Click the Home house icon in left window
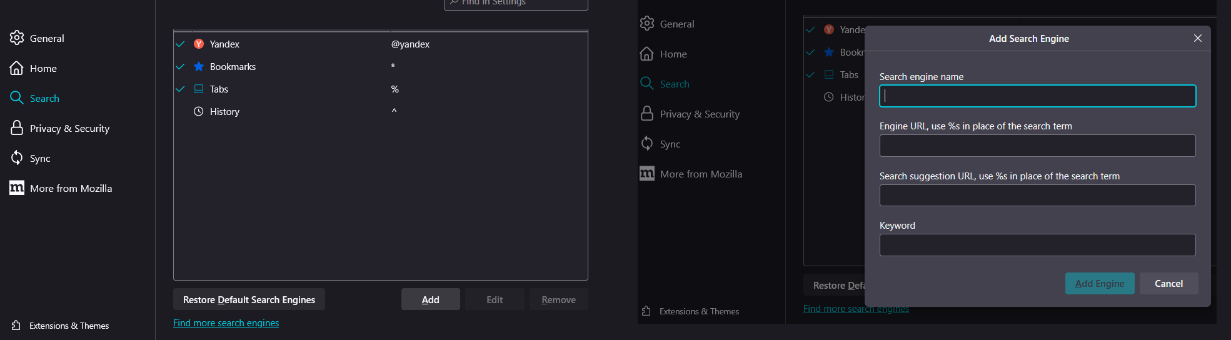This screenshot has width=1231, height=340. pyautogui.click(x=17, y=68)
